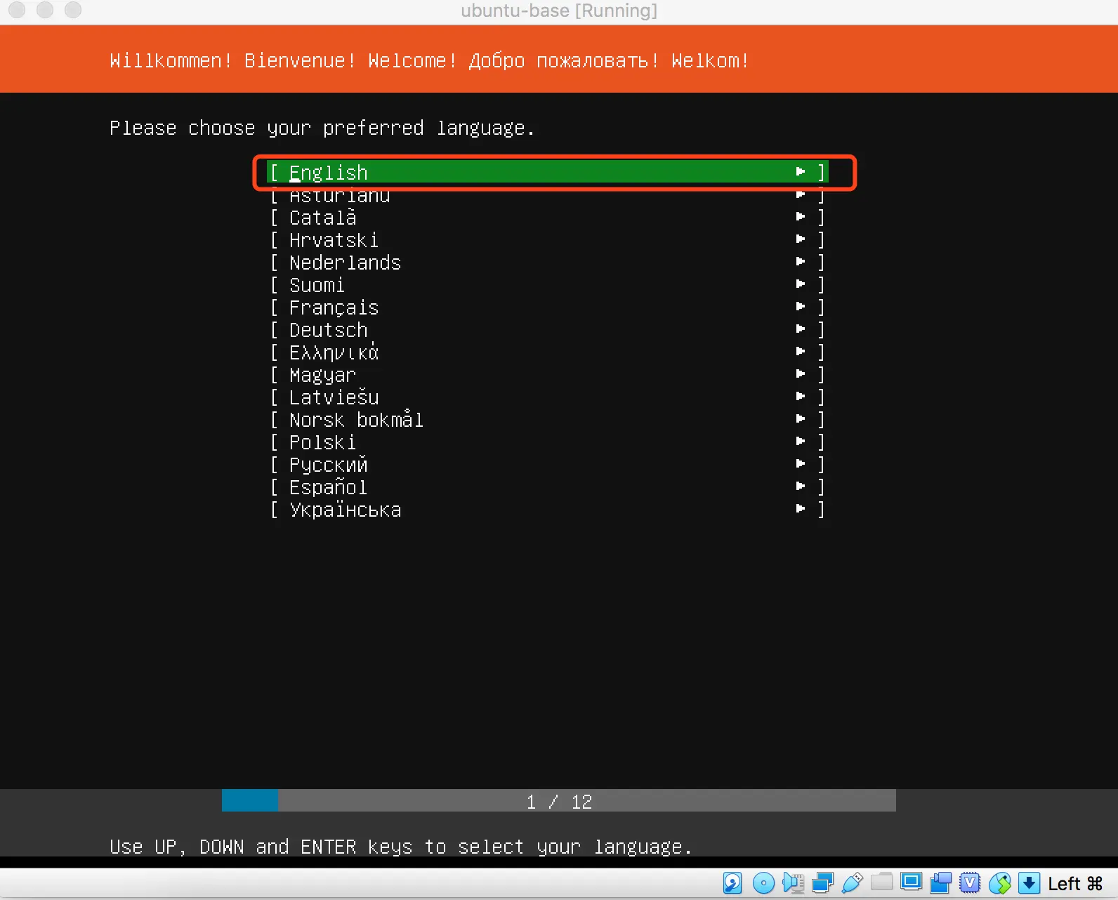Open the shared folders icon
1118x900 pixels.
tap(881, 882)
